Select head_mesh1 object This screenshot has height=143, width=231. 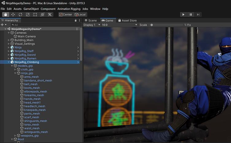(32, 103)
